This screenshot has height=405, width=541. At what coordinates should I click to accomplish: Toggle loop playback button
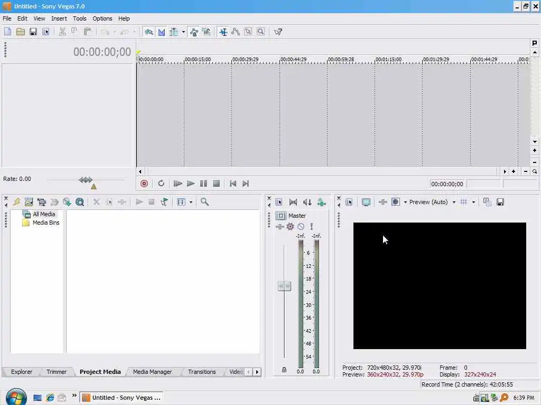(161, 184)
